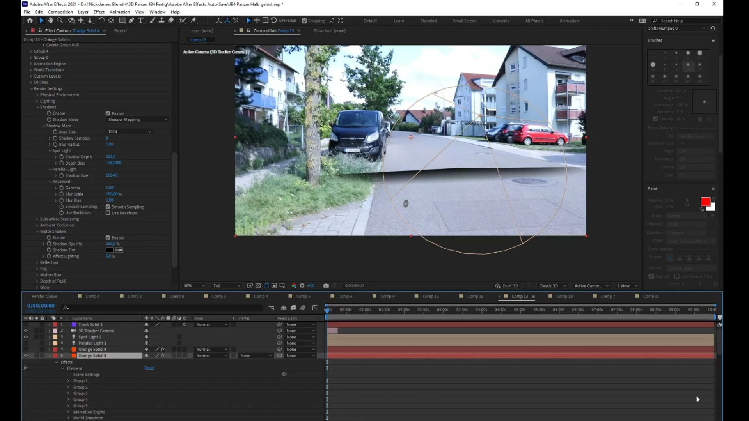This screenshot has width=749, height=421.
Task: Select the Hand tool
Action: [51, 21]
